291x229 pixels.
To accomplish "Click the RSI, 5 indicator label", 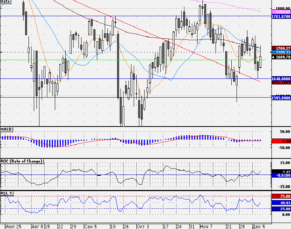I will (x=6, y=193).
